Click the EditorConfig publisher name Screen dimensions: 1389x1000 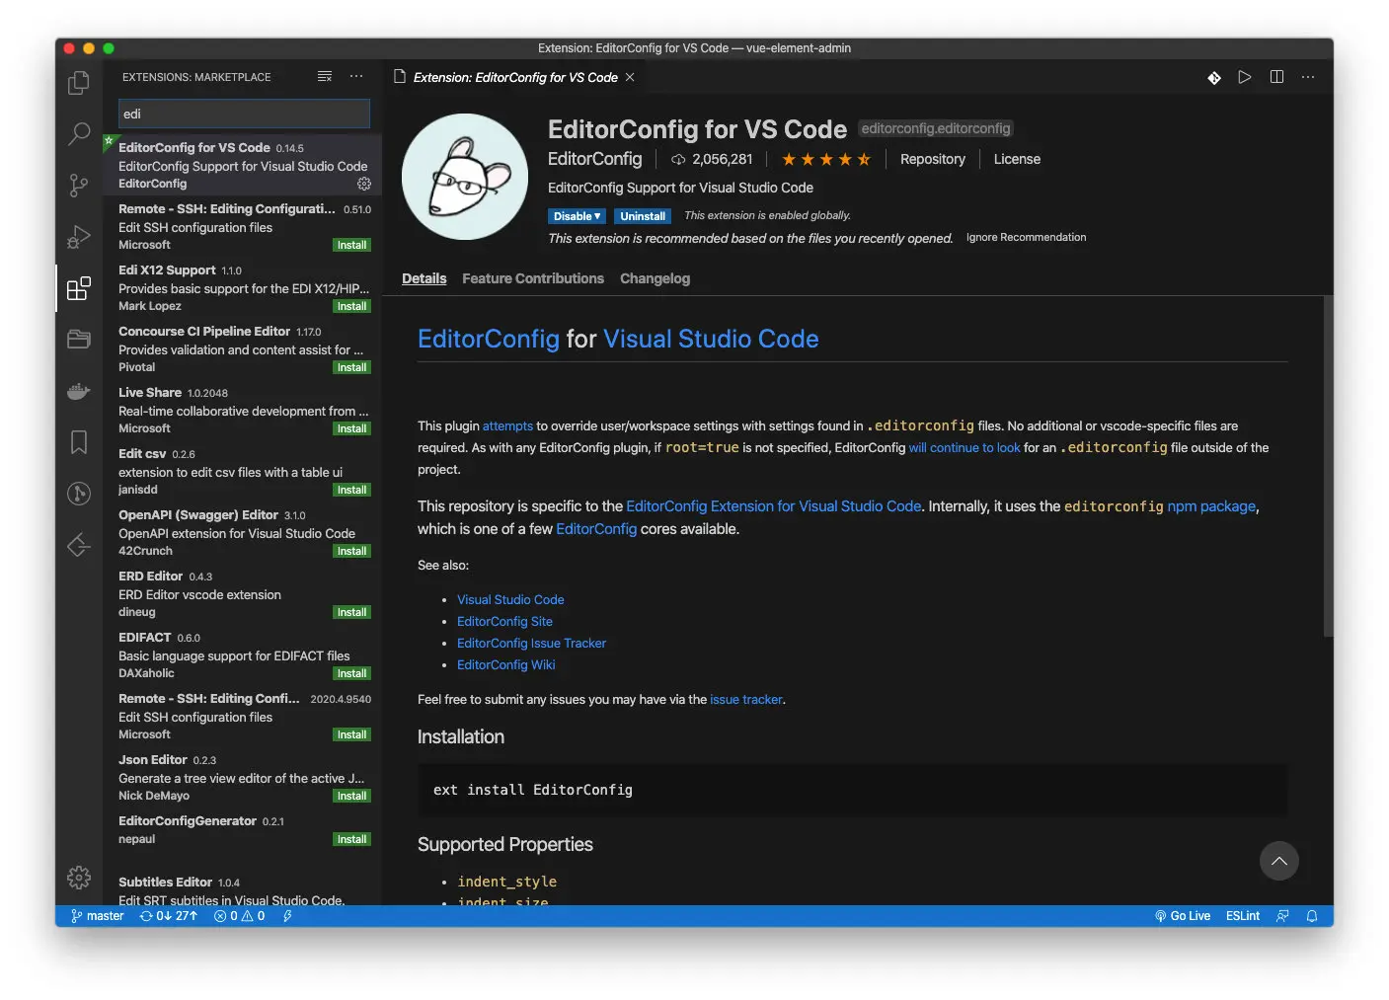point(595,159)
